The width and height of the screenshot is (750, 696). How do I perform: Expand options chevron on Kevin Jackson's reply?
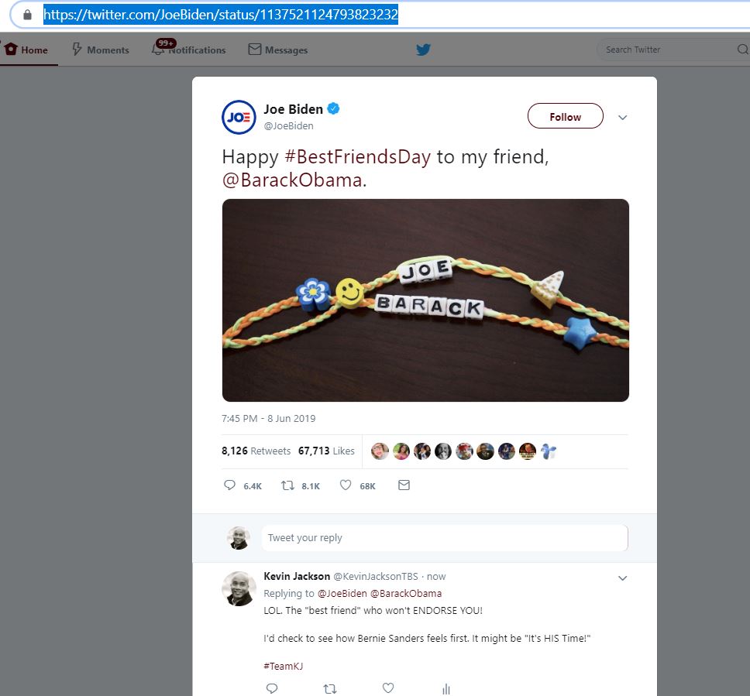(x=622, y=578)
